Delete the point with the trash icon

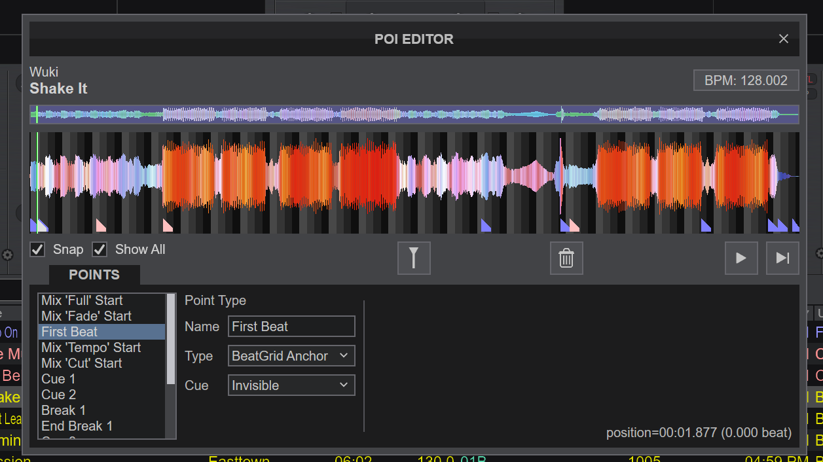pyautogui.click(x=566, y=258)
